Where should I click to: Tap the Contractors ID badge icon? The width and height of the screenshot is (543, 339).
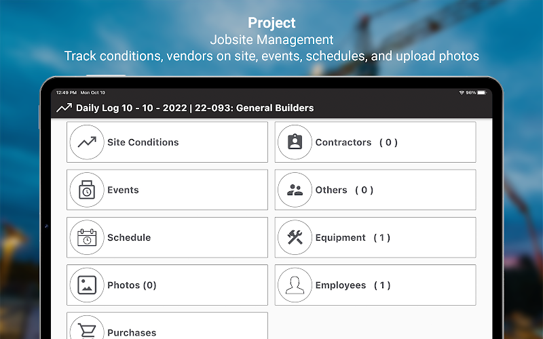tap(295, 142)
